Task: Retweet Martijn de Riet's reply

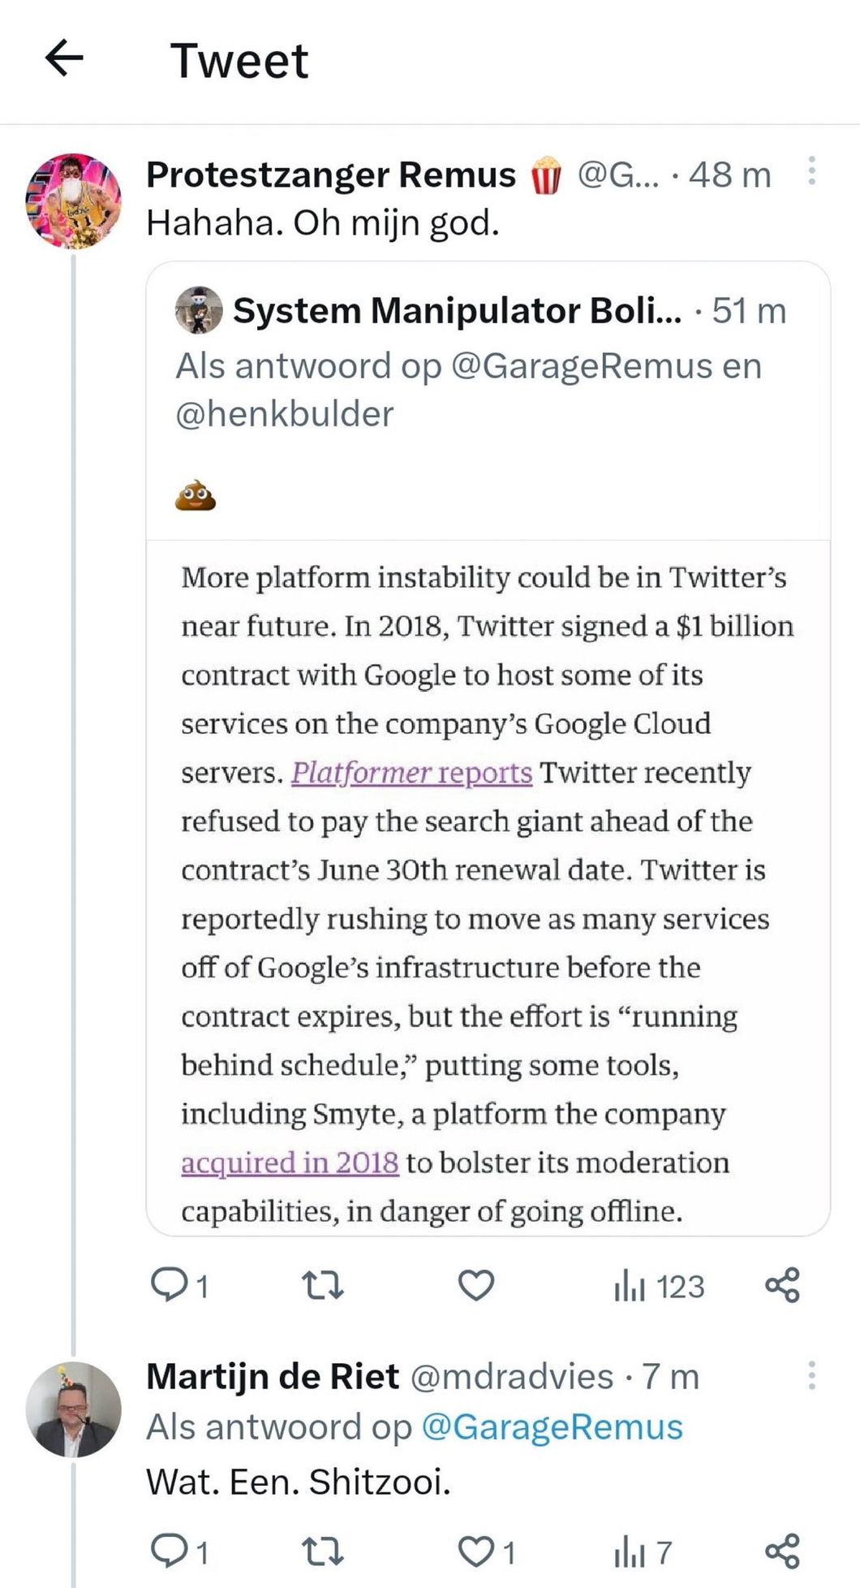Action: click(x=322, y=1551)
